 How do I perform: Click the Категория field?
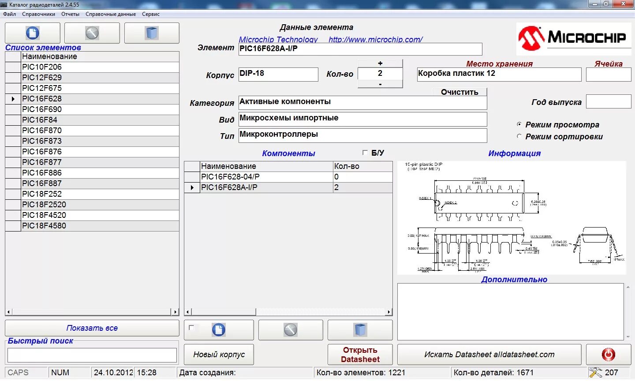363,103
